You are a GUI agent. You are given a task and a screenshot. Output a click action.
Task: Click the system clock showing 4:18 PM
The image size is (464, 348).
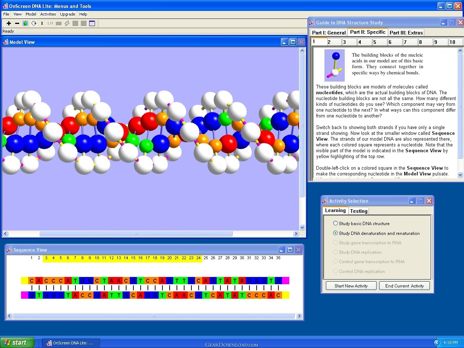451,343
